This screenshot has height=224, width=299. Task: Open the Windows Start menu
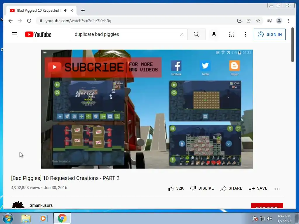8,218
